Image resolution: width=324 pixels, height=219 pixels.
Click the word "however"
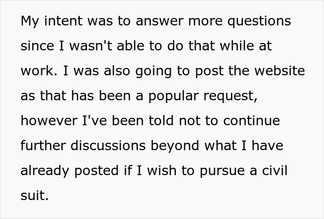[49, 121]
